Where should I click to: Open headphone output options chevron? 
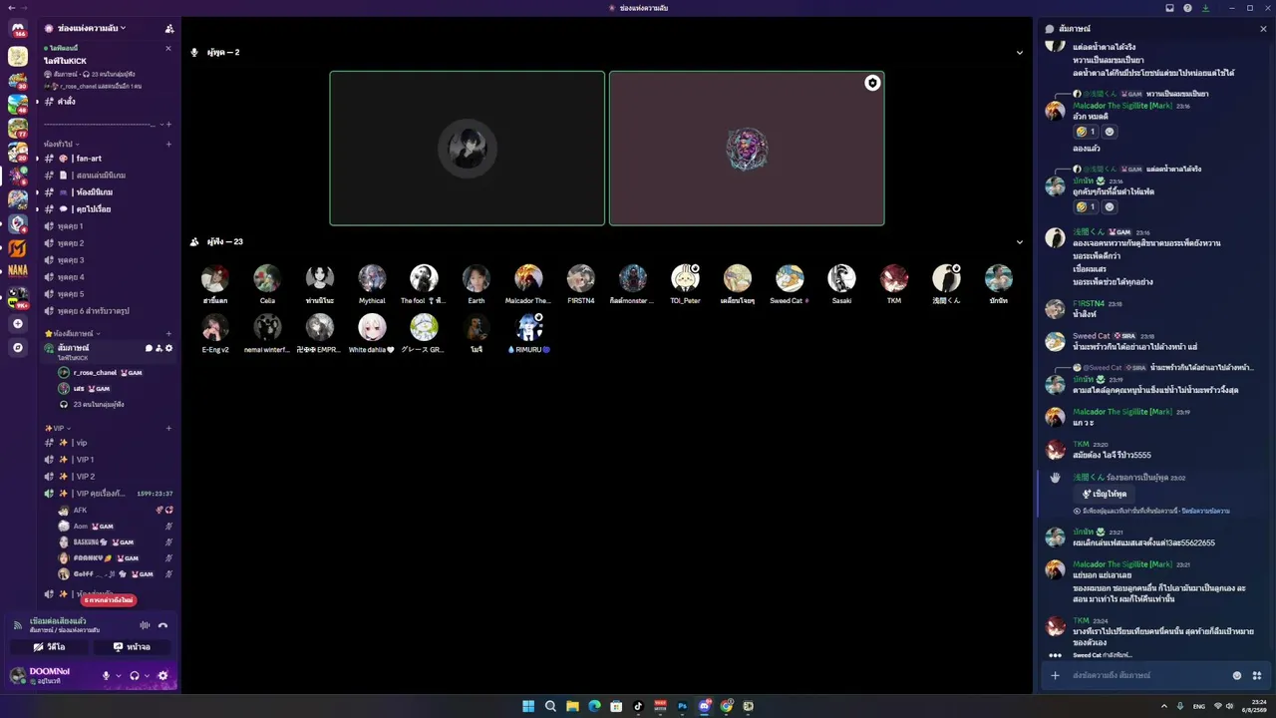[146, 675]
